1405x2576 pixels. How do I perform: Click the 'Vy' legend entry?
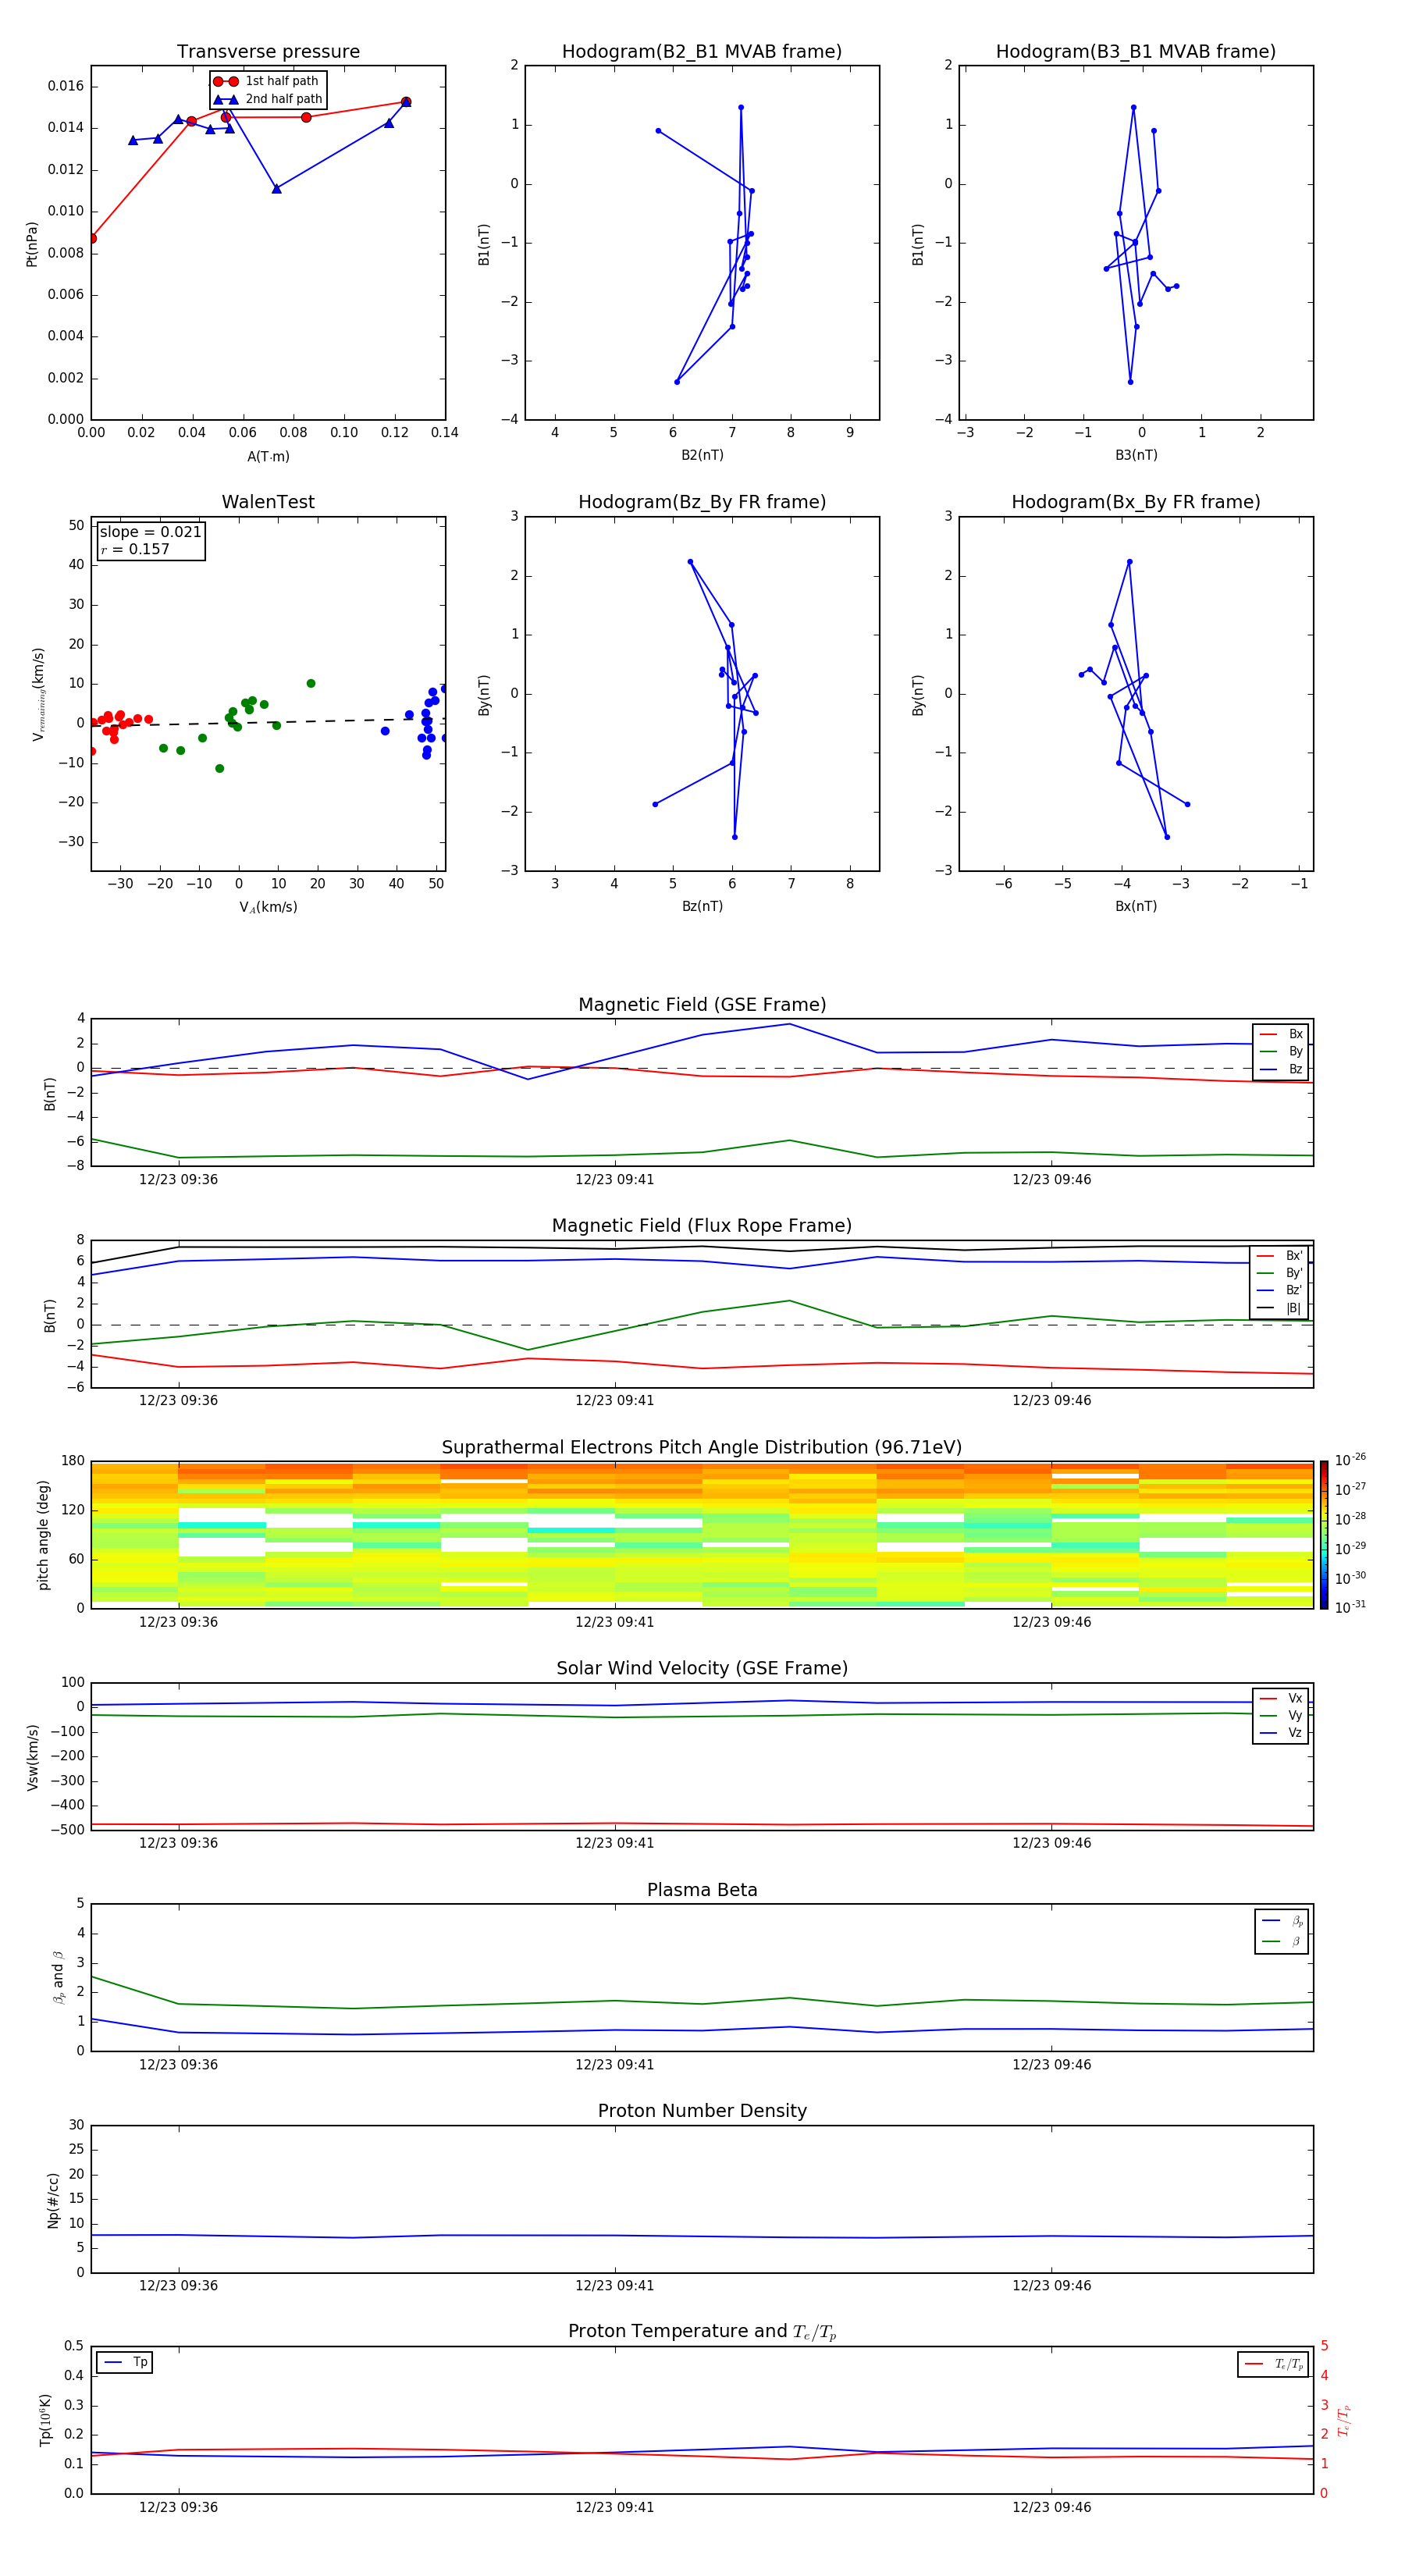point(1281,1715)
